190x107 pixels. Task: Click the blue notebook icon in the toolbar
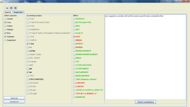(11, 8)
